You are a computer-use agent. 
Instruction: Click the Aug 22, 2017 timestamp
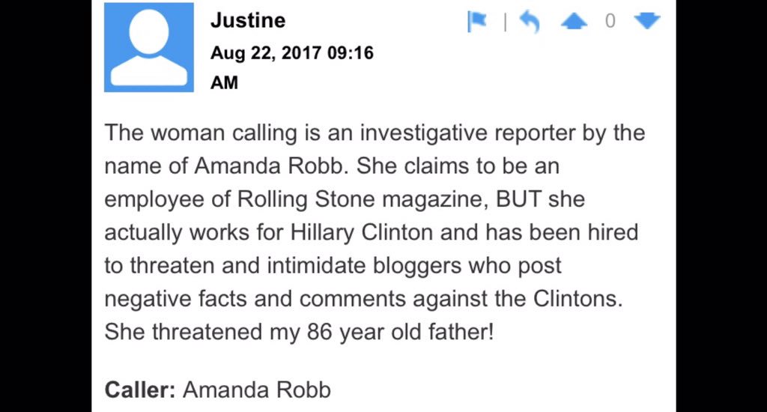tap(291, 53)
